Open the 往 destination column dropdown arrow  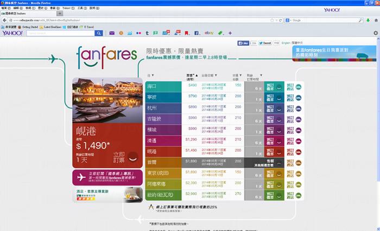pos(152,76)
